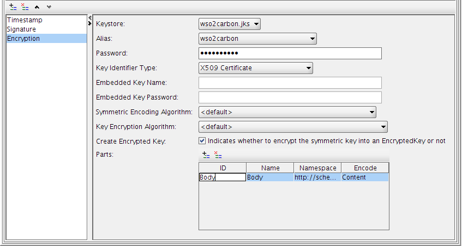Select the Encode cell showing Content
Viewport: 462px width, 246px height.
click(365, 177)
